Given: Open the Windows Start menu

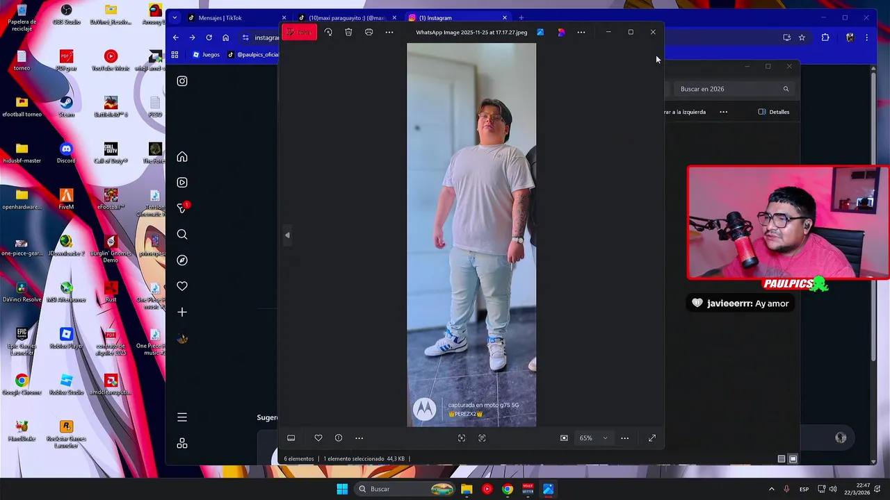Looking at the screenshot, I should point(342,489).
